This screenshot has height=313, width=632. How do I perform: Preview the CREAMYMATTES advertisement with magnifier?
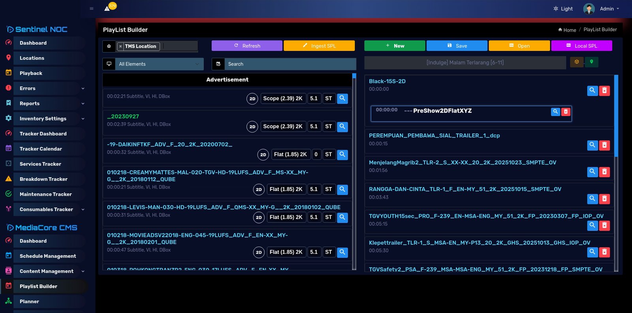point(342,189)
